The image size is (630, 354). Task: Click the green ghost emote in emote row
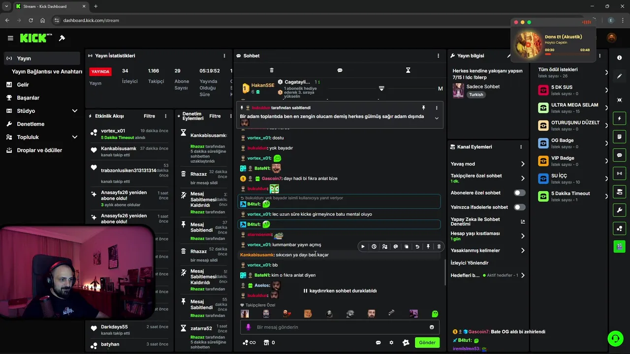pos(435,314)
